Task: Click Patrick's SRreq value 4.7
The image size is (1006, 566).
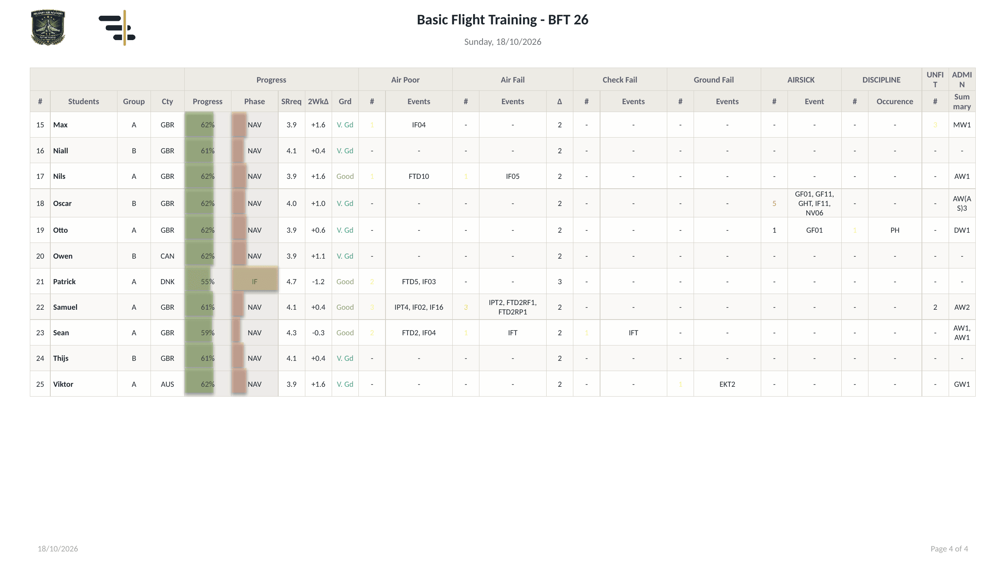Action: tap(292, 282)
